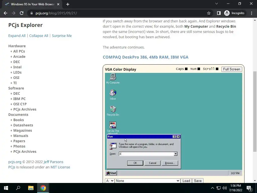Click Browse... in the Run dialog

[170, 163]
